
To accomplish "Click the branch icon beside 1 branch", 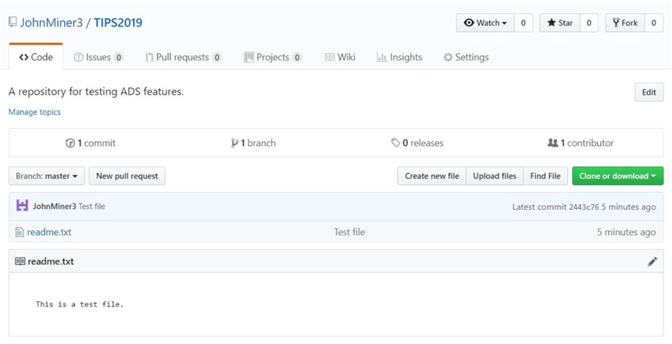I will pyautogui.click(x=234, y=143).
